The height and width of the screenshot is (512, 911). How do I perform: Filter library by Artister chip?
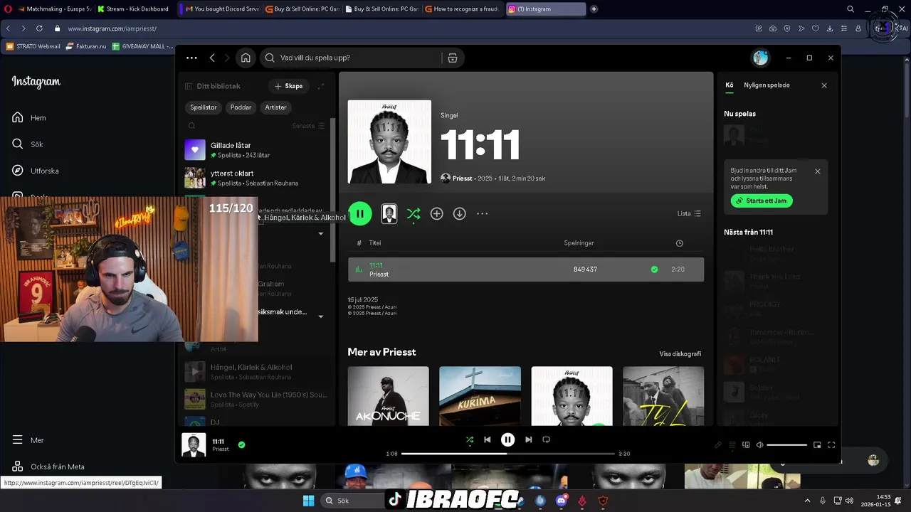coord(275,107)
